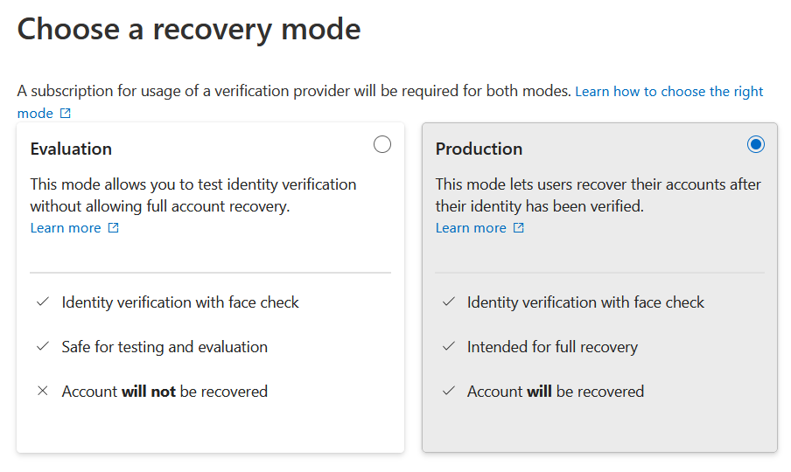This screenshot has height=472, width=791.
Task: Click the X icon beside "Account will not be recovered"
Action: click(42, 392)
